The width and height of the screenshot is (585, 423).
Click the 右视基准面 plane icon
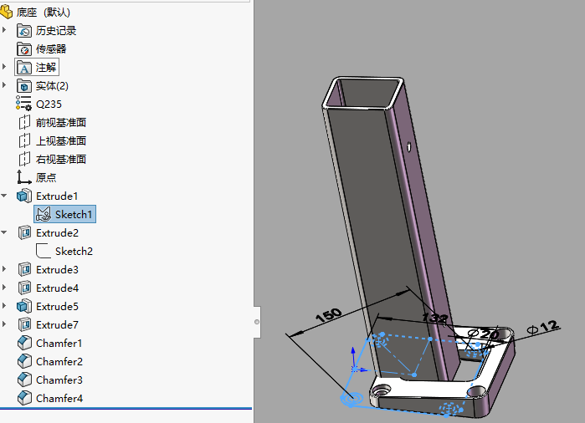click(x=24, y=159)
